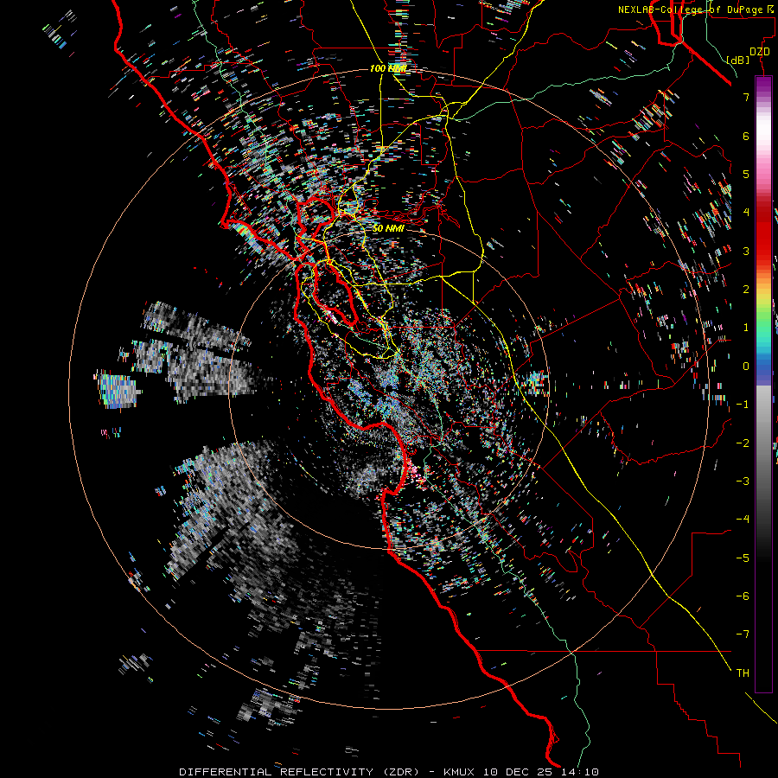The width and height of the screenshot is (778, 778).
Task: Select the -6 dB scale label
Action: coord(743,596)
